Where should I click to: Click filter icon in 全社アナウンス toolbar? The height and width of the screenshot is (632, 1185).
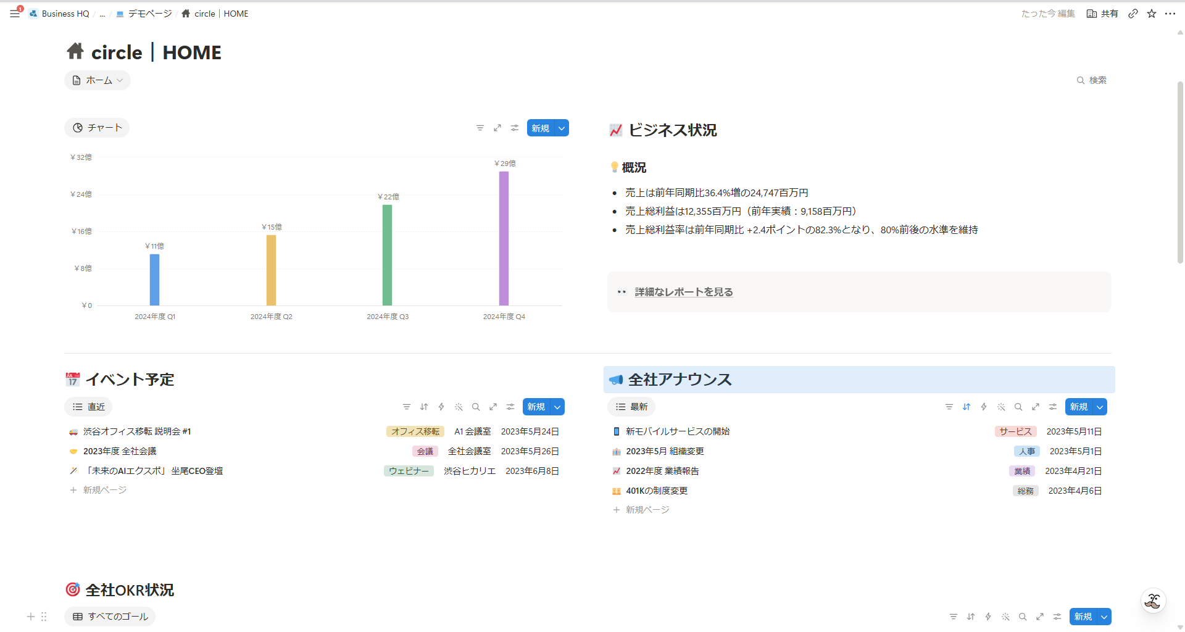point(949,407)
